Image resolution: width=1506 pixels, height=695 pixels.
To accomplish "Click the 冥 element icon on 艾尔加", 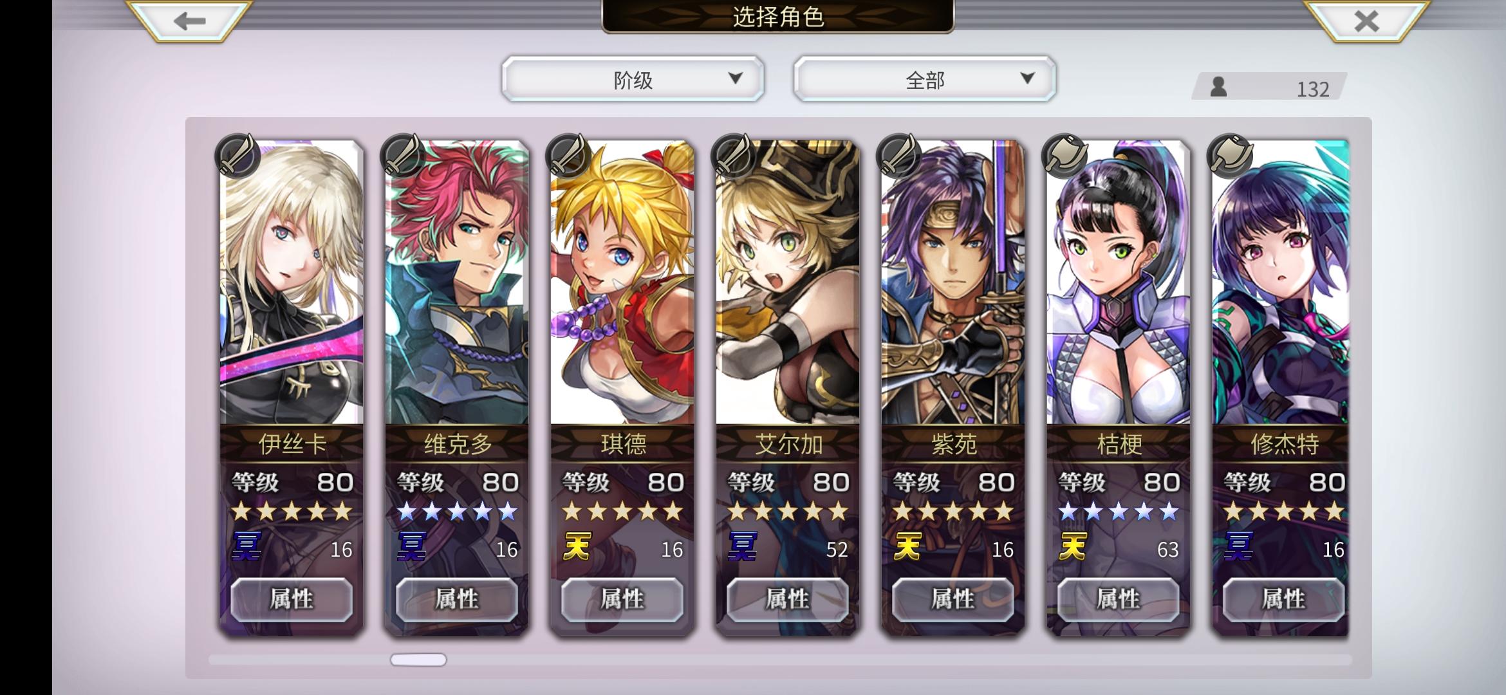I will 742,547.
